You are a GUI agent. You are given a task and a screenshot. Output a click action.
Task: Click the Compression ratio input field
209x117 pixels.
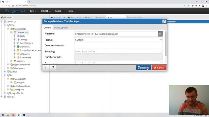(x=118, y=45)
